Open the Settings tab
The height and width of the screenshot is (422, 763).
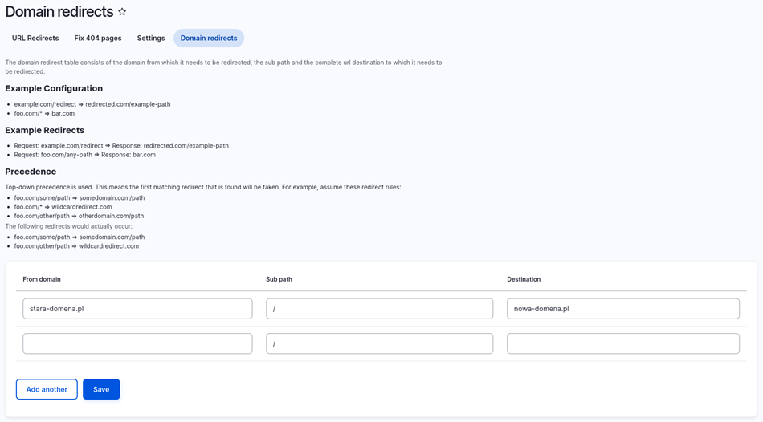[x=151, y=38]
